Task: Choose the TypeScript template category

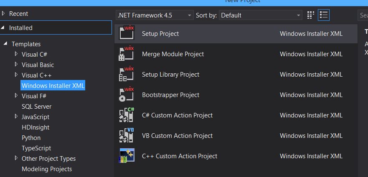Action: (36, 148)
